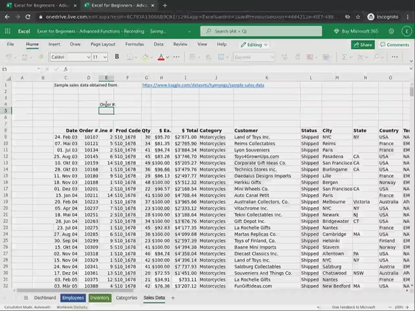The width and height of the screenshot is (415, 311).
Task: Open the account profile circle
Action: (407, 31)
